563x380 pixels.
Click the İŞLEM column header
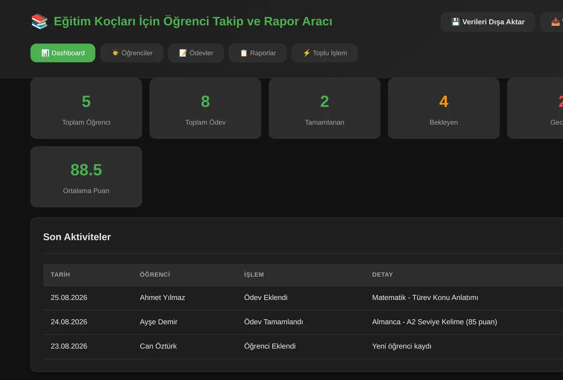click(254, 275)
